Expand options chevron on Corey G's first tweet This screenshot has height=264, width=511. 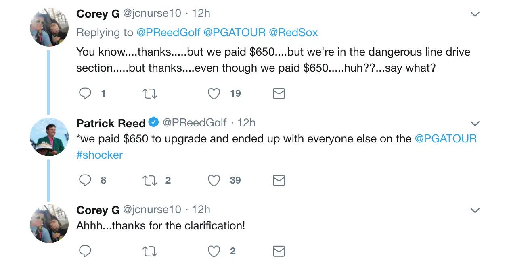tap(475, 14)
